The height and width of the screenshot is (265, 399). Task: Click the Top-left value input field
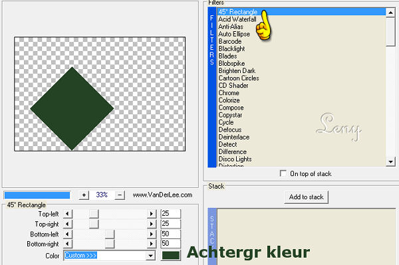coord(170,214)
